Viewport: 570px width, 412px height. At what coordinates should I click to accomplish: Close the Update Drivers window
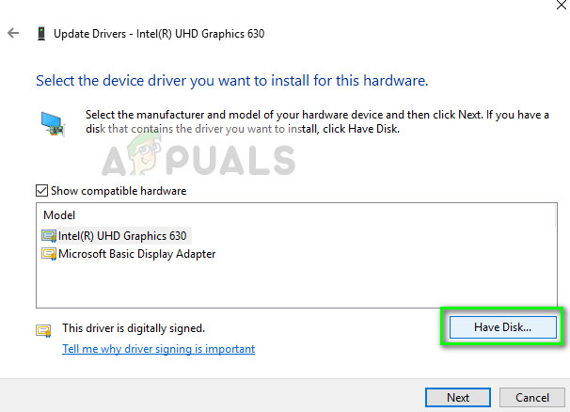click(x=562, y=5)
